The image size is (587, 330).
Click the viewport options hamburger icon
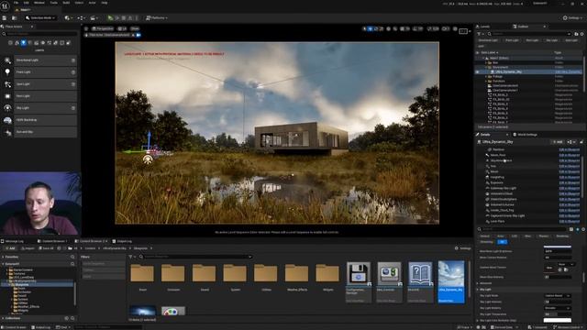click(x=86, y=28)
